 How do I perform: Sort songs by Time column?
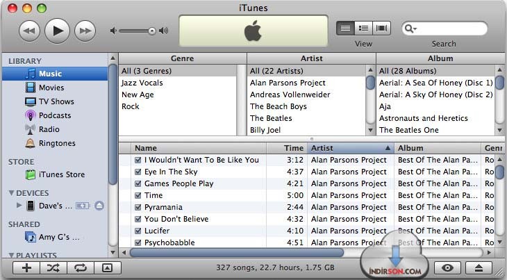click(286, 148)
